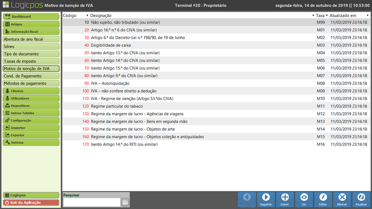Open Métodos de pagamento menu item

(x=31, y=83)
